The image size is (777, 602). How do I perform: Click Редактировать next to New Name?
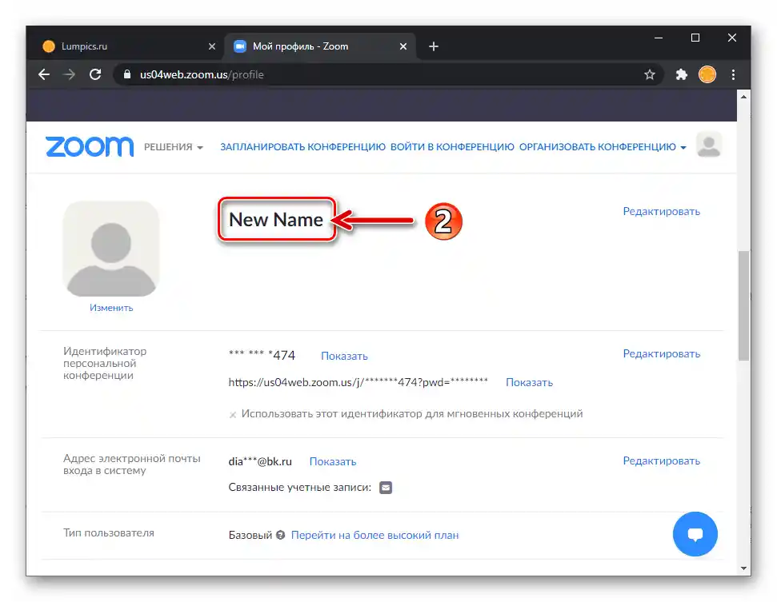[662, 211]
